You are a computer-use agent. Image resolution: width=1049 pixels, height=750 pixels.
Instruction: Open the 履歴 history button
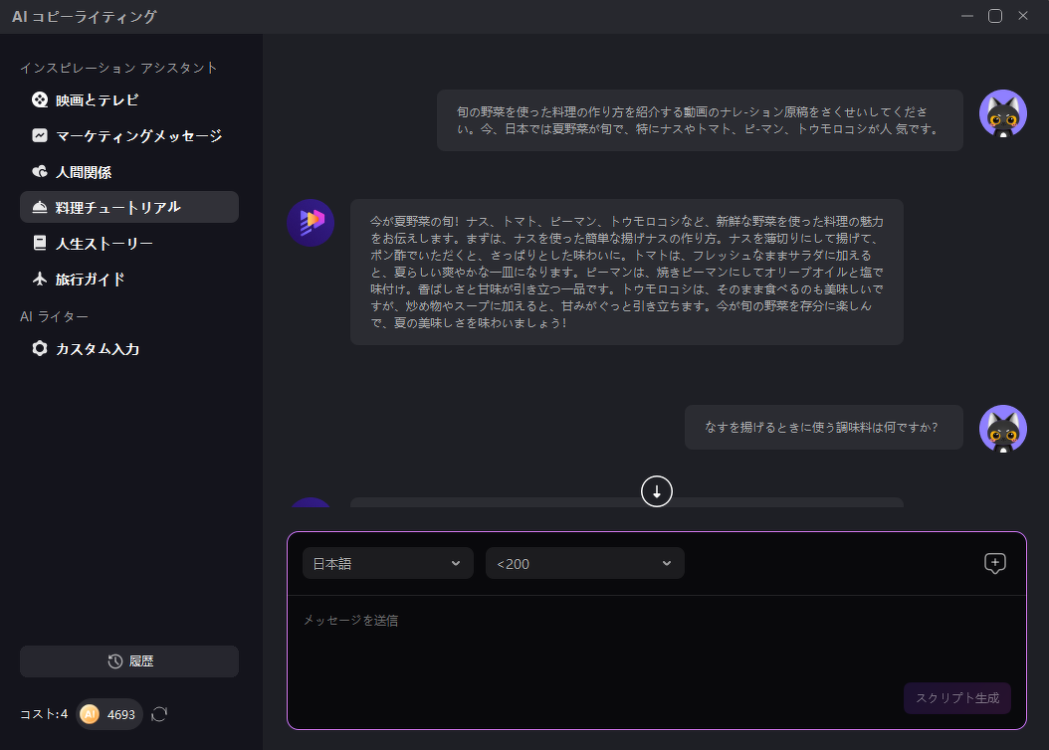pyautogui.click(x=129, y=661)
